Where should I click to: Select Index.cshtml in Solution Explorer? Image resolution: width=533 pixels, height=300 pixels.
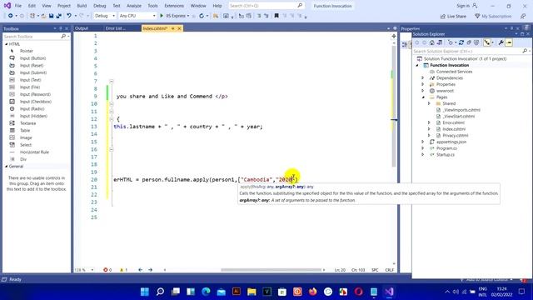454,129
